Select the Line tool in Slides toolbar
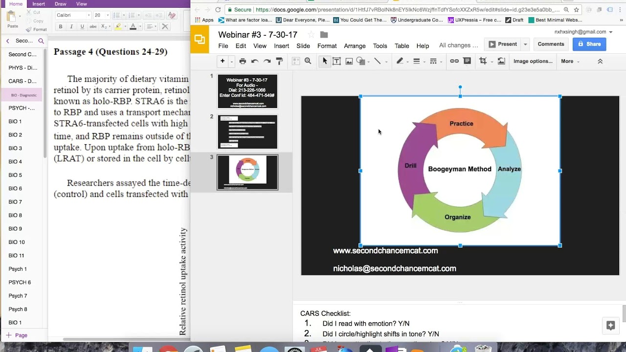Viewport: 626px width, 352px height. click(378, 61)
